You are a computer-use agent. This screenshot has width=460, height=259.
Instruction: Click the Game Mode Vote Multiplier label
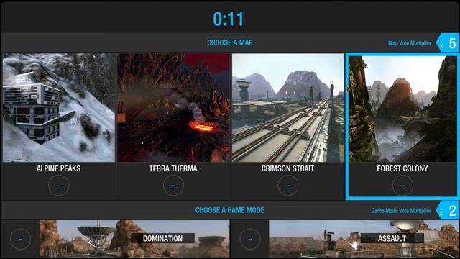pyautogui.click(x=401, y=211)
